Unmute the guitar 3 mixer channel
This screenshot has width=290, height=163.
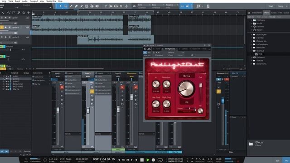point(122,87)
